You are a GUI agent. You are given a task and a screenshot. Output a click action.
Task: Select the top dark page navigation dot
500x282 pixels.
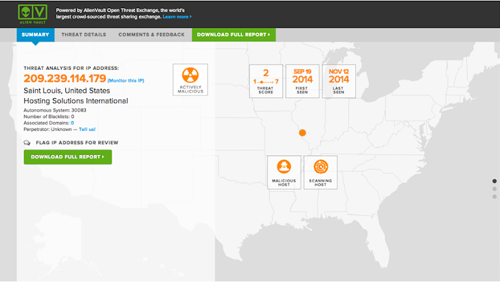(495, 181)
